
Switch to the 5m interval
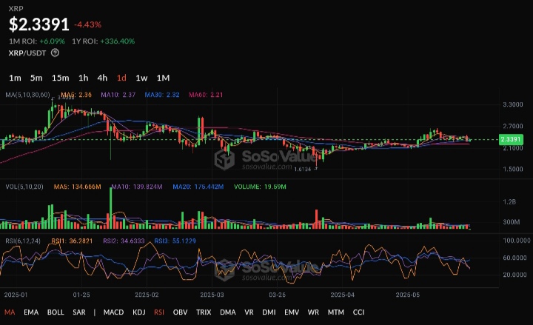tap(36, 78)
